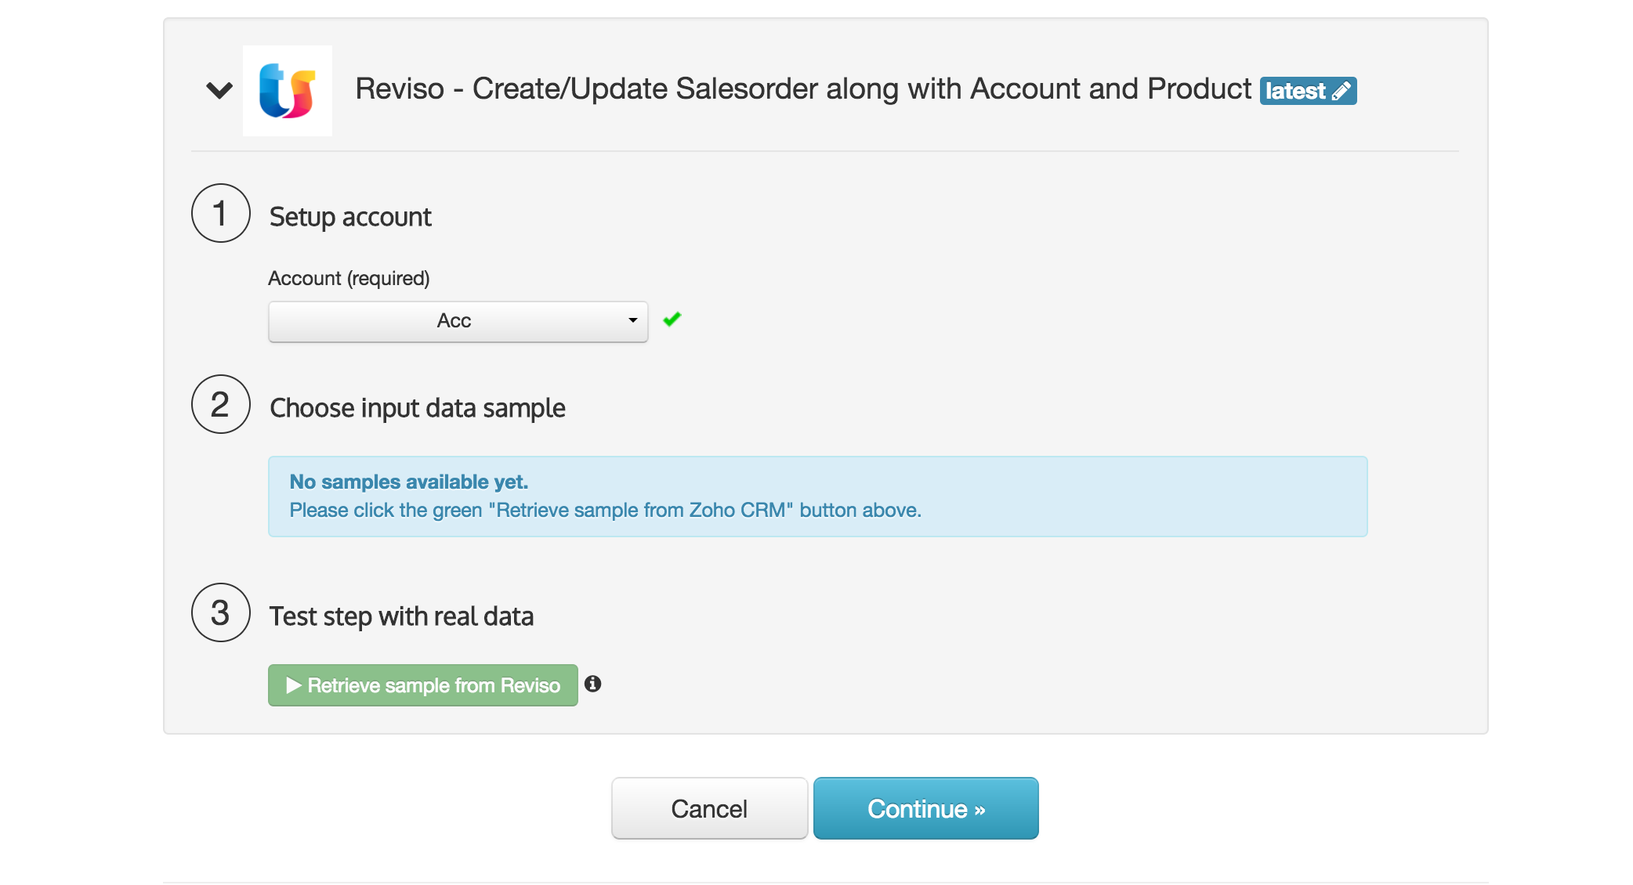Collapse the Reviso step panel chevron
Image resolution: width=1633 pixels, height=885 pixels.
219,90
